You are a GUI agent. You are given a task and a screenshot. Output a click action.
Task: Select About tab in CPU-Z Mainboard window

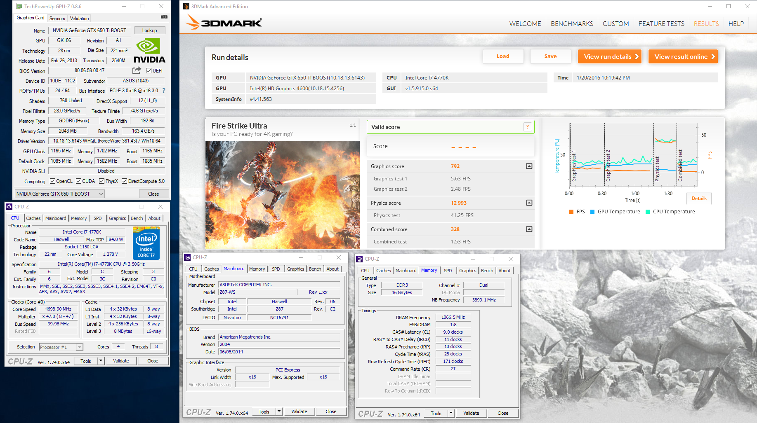click(333, 269)
